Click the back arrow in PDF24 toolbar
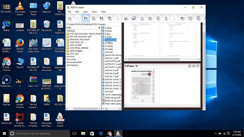244x137 pixels. tap(69, 18)
